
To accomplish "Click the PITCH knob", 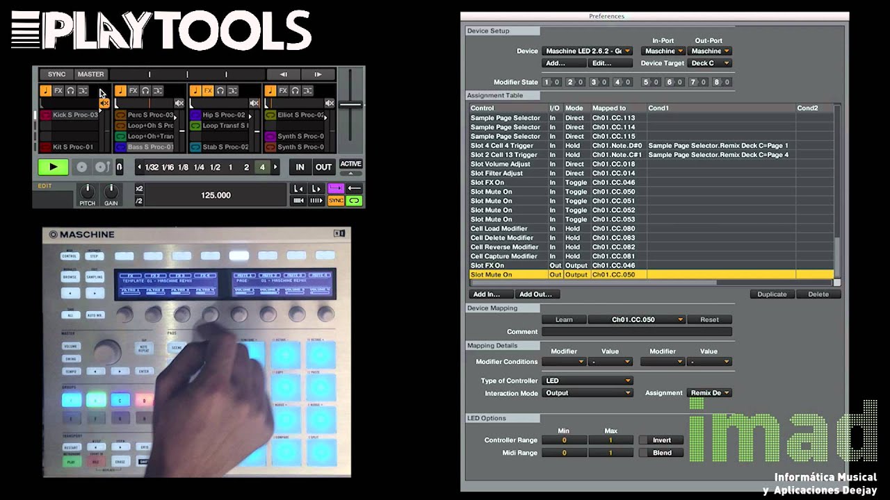I will [87, 190].
